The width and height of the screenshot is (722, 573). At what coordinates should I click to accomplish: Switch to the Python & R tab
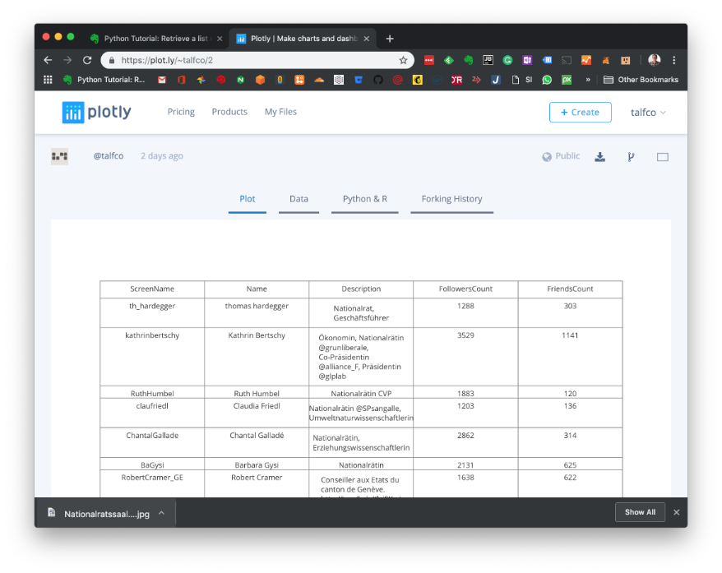[x=364, y=199]
